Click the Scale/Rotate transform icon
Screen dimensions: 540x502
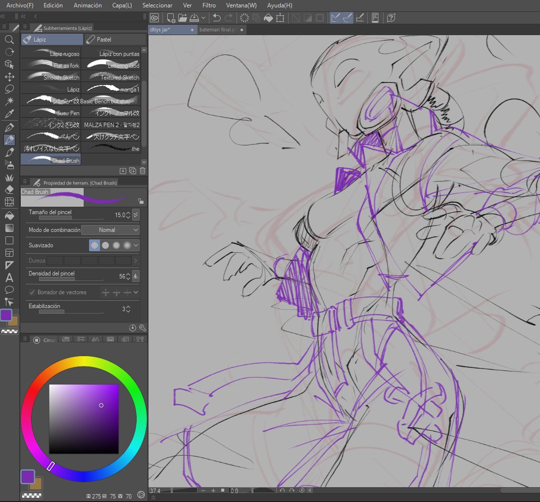pos(280,18)
